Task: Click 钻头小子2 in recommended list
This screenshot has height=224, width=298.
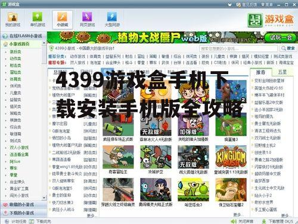Action: 263,195
